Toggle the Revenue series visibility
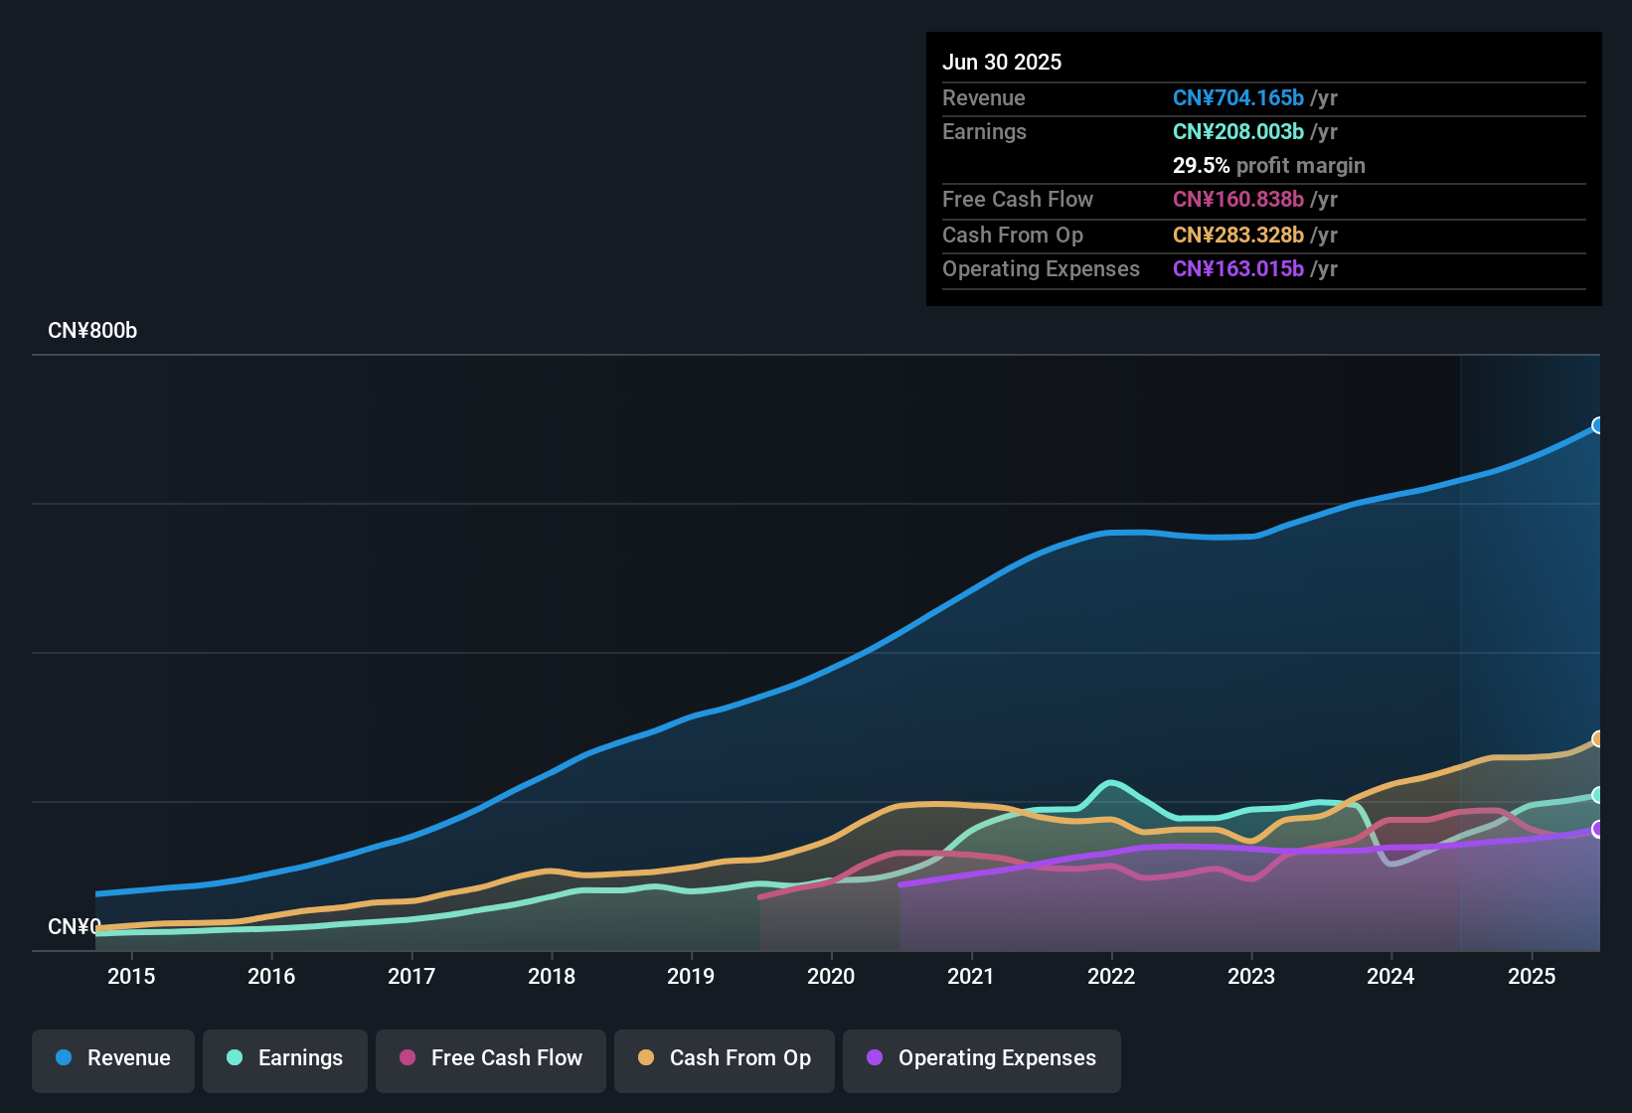 coord(112,1058)
